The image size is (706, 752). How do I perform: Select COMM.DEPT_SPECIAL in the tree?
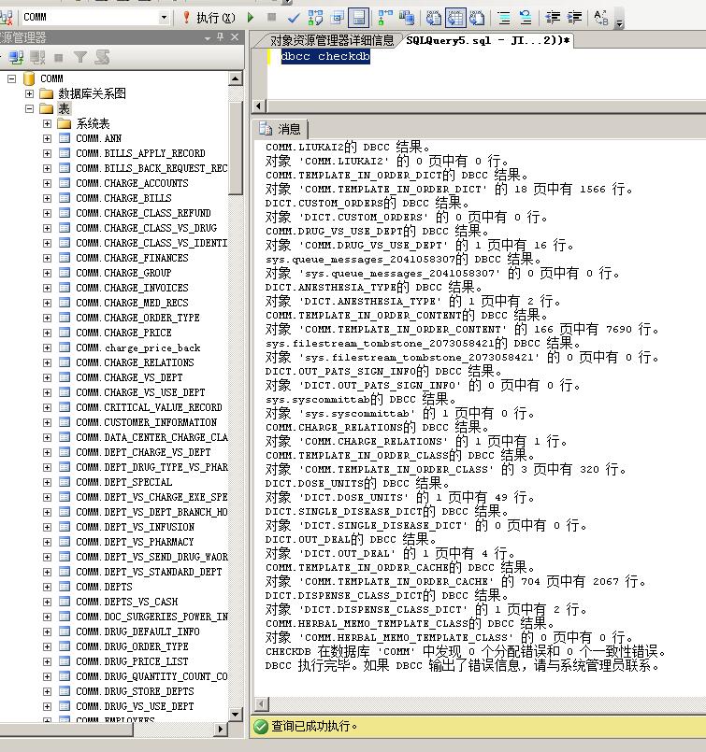click(123, 482)
